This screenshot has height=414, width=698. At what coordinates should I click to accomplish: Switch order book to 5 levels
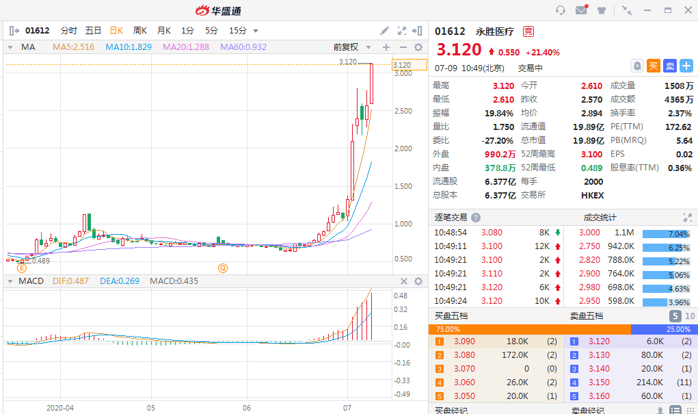[x=675, y=316]
